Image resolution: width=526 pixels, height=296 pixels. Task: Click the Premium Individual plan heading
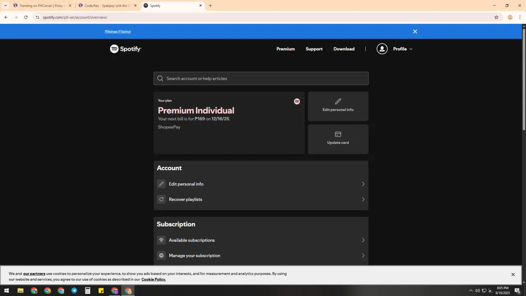click(196, 110)
